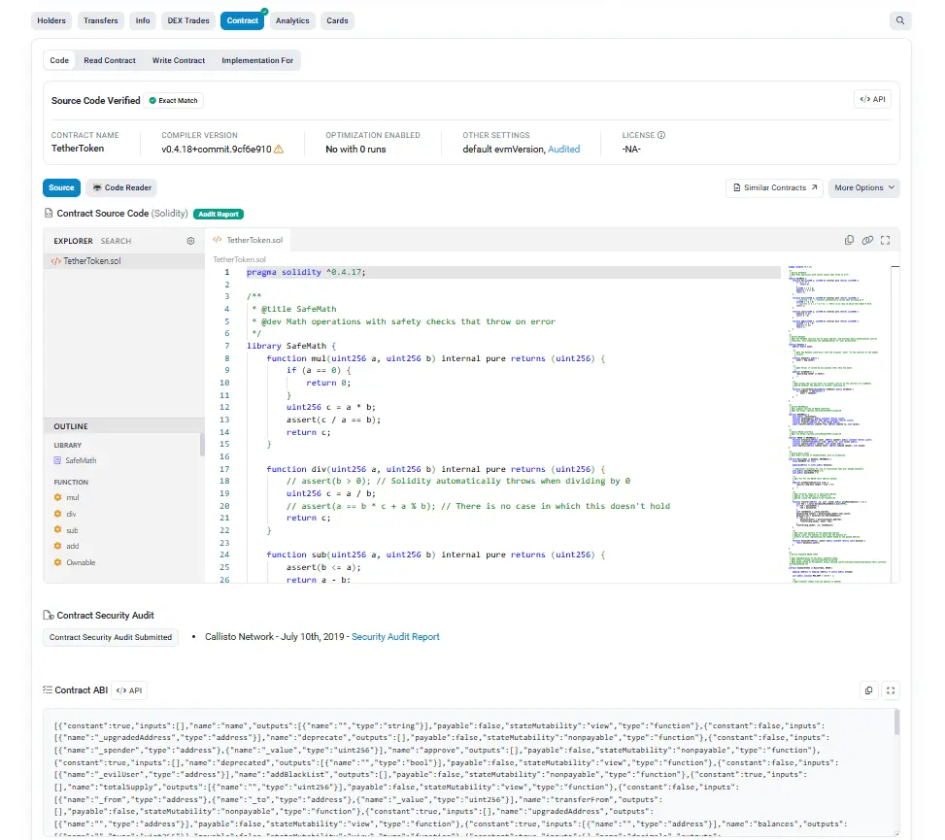Click the Exact Match badge
This screenshot has width=945, height=840.
tap(174, 101)
